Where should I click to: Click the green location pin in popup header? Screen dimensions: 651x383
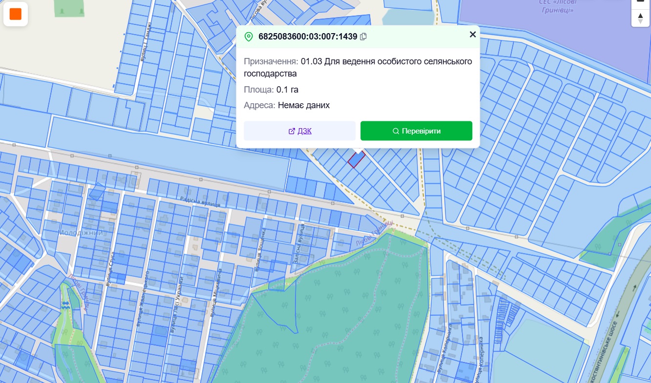[249, 37]
